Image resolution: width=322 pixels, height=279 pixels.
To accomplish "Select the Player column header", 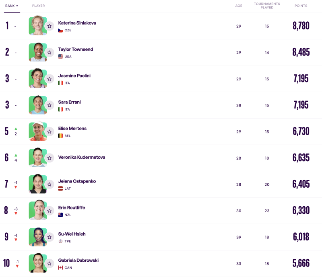I will (38, 6).
